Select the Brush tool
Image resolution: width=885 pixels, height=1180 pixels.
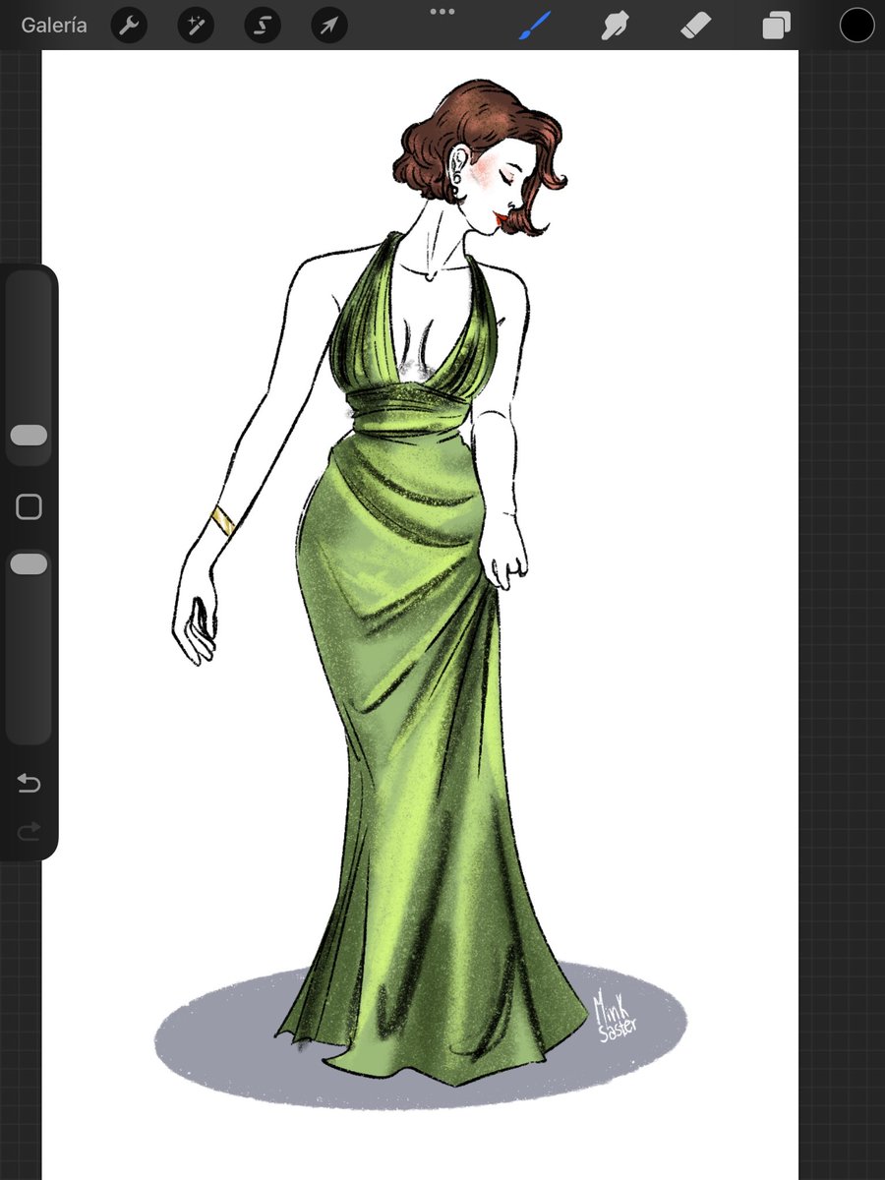533,26
